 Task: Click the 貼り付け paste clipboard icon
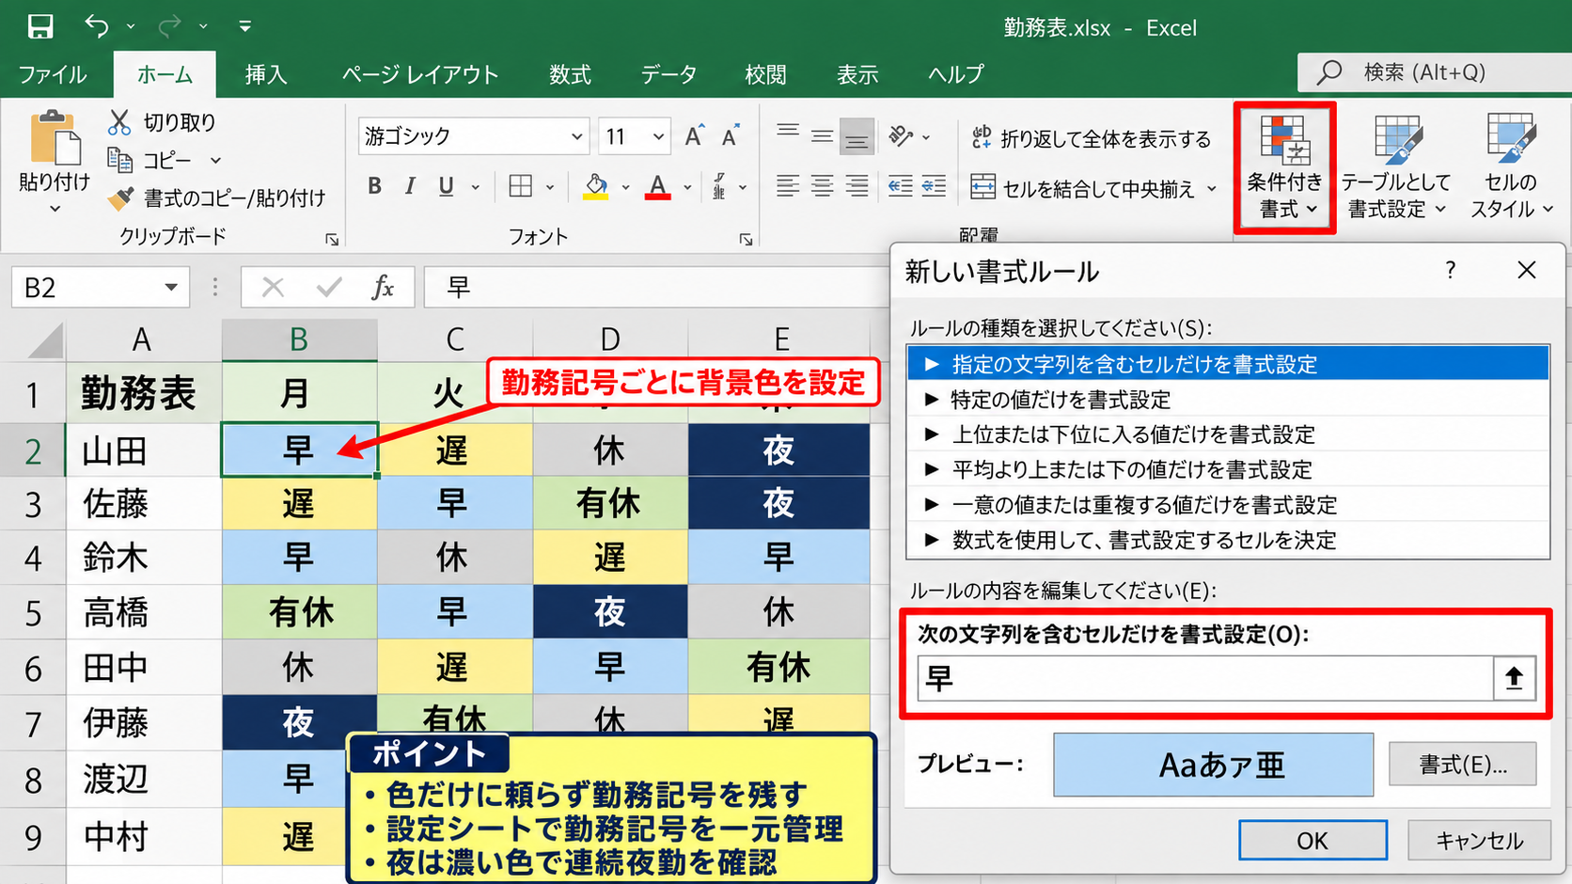pyautogui.click(x=55, y=138)
